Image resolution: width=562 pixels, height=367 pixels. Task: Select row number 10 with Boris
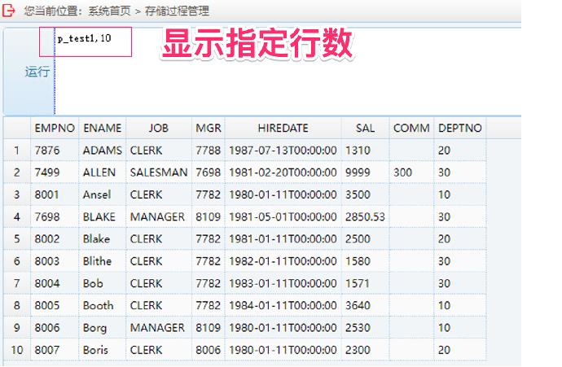tap(16, 349)
